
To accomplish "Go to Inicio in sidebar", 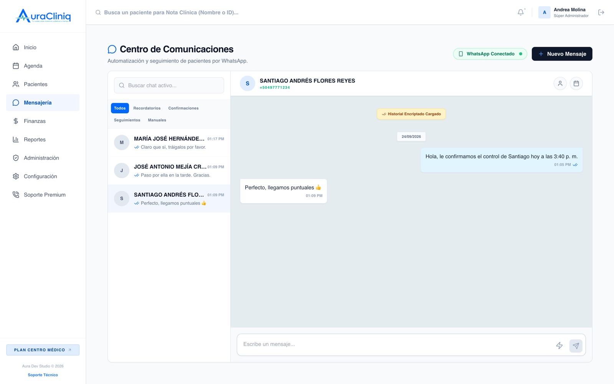I will click(43, 47).
